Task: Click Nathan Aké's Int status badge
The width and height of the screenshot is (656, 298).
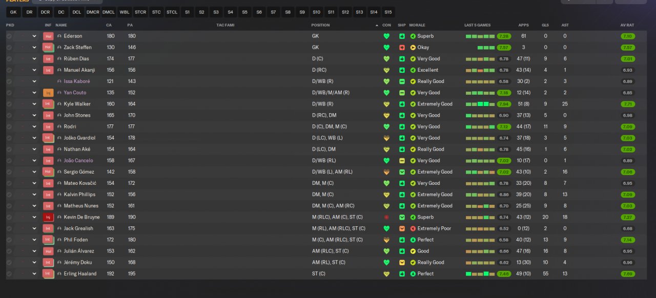Action: click(48, 149)
